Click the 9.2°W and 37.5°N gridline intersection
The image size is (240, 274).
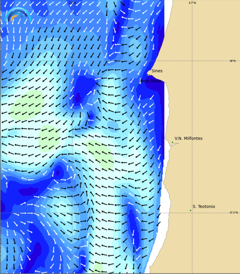(72, 213)
